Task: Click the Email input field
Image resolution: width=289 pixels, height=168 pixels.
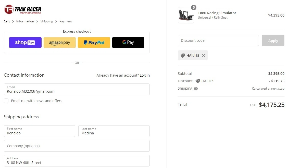Action: tap(77, 89)
